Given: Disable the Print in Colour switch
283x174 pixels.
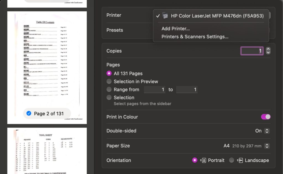Looking at the screenshot, I should coord(266,117).
